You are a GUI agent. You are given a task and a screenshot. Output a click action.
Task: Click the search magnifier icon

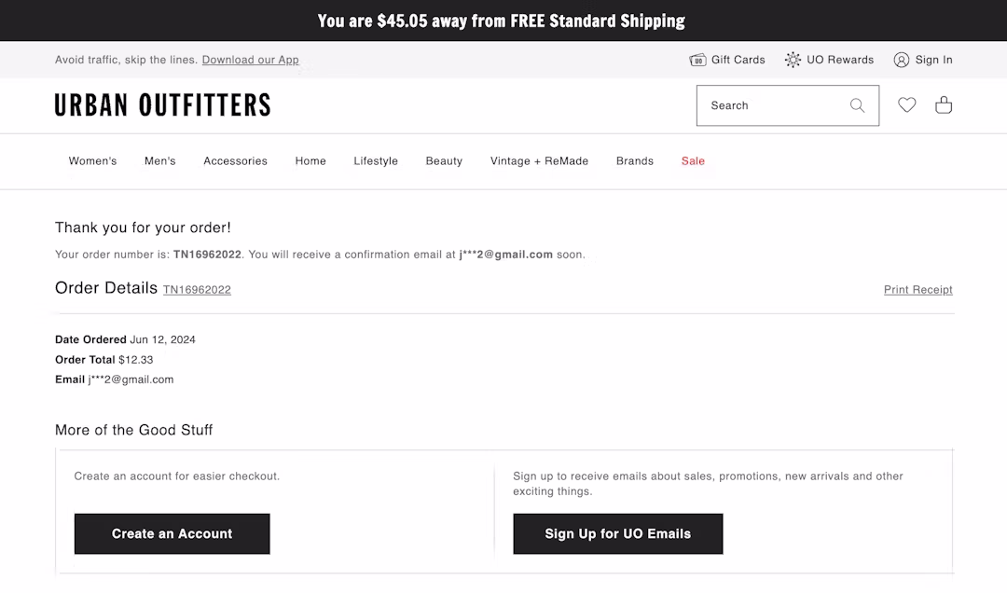pyautogui.click(x=857, y=105)
